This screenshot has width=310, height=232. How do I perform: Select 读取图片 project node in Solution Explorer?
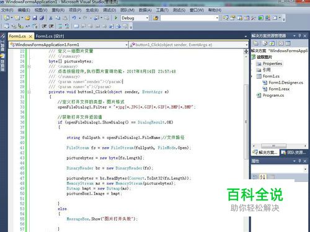(264, 57)
